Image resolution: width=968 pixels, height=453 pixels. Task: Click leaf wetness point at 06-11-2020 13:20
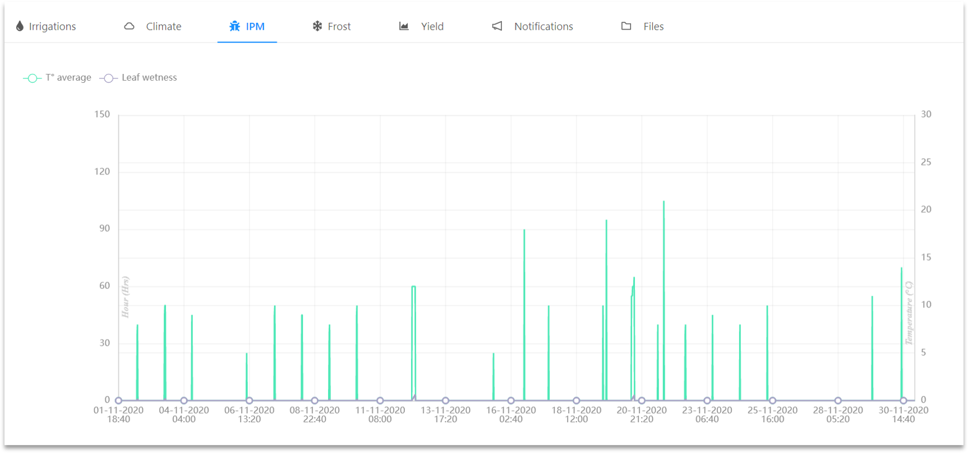click(249, 400)
